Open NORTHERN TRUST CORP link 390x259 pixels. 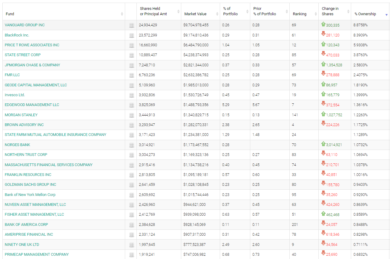(x=26, y=155)
